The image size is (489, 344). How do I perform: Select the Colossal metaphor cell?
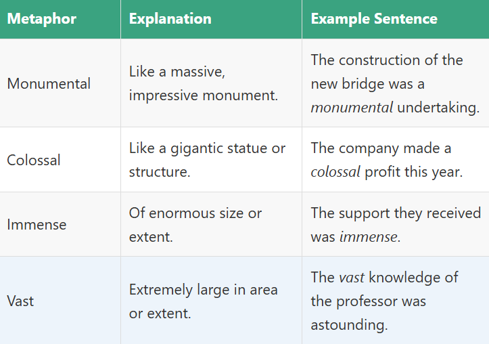(34, 160)
